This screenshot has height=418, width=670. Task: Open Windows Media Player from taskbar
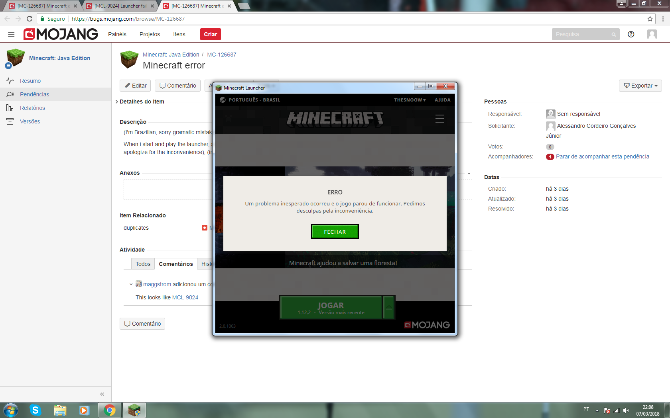[x=84, y=410]
